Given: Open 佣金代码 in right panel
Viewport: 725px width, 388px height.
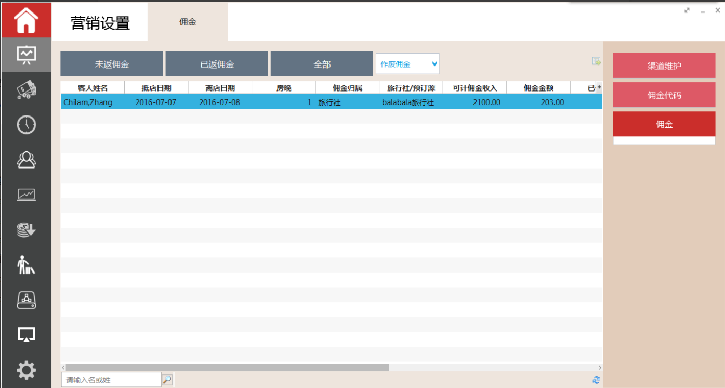Looking at the screenshot, I should pyautogui.click(x=664, y=95).
